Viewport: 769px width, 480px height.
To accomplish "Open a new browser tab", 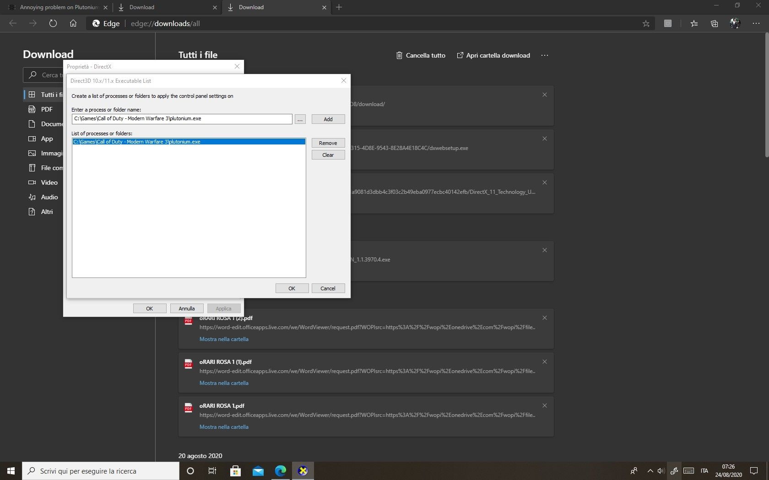I will pos(339,7).
